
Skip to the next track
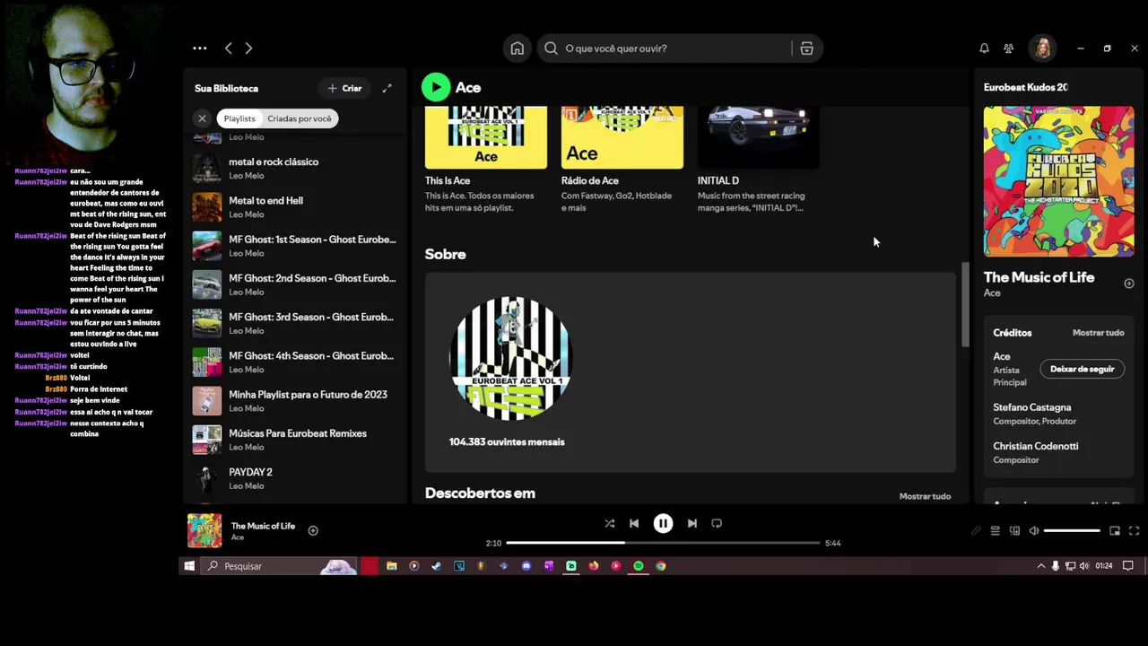[x=691, y=523]
